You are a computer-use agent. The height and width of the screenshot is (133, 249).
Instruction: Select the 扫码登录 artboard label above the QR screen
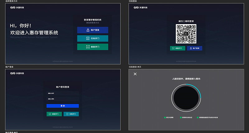pos(133,1)
